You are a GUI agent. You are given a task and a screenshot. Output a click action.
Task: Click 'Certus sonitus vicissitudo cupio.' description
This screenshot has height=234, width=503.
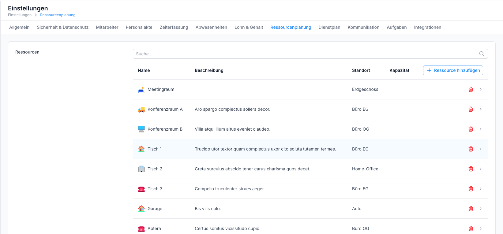point(228,228)
